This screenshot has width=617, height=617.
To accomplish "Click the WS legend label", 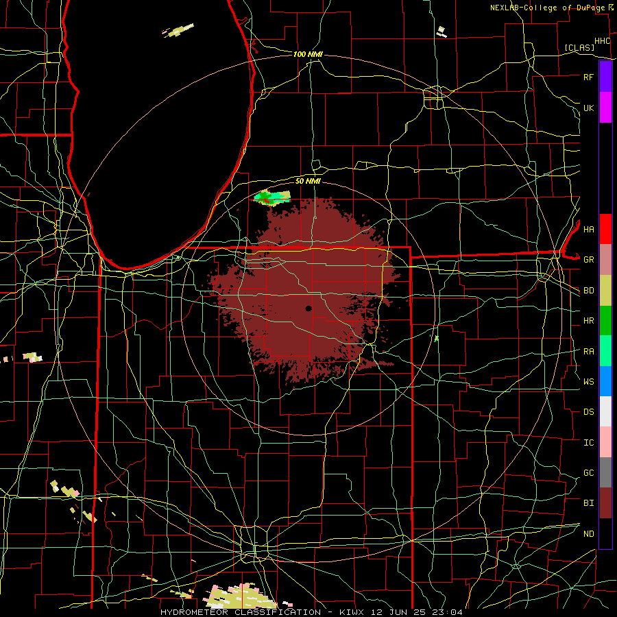I will [x=588, y=382].
